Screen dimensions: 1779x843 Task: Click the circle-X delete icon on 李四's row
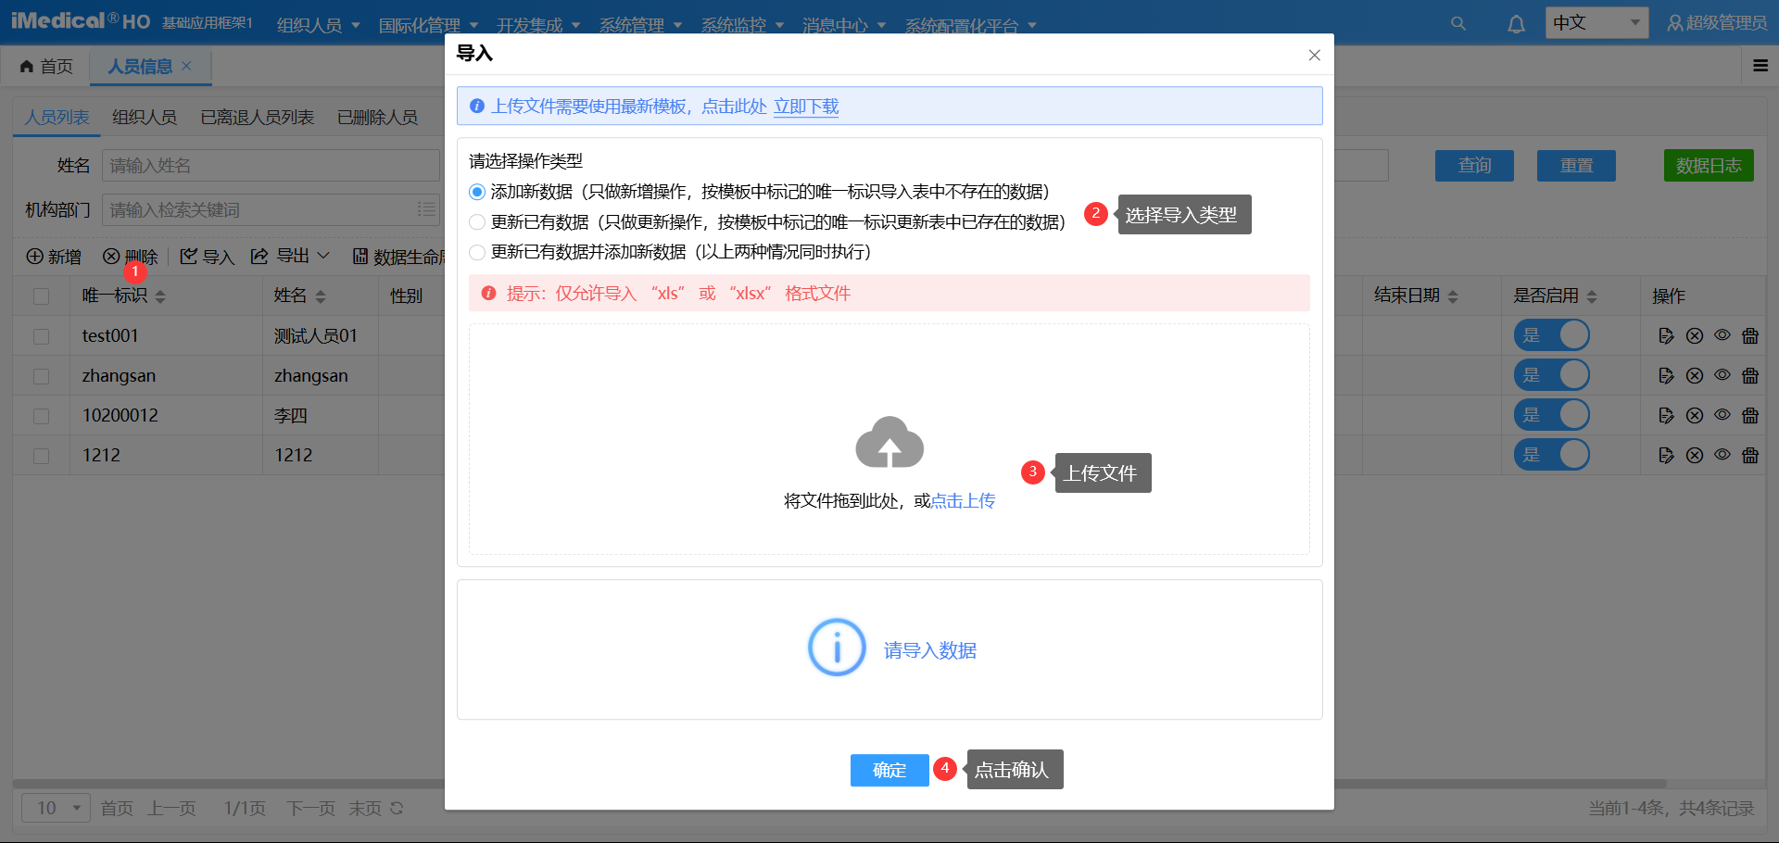pyautogui.click(x=1695, y=415)
